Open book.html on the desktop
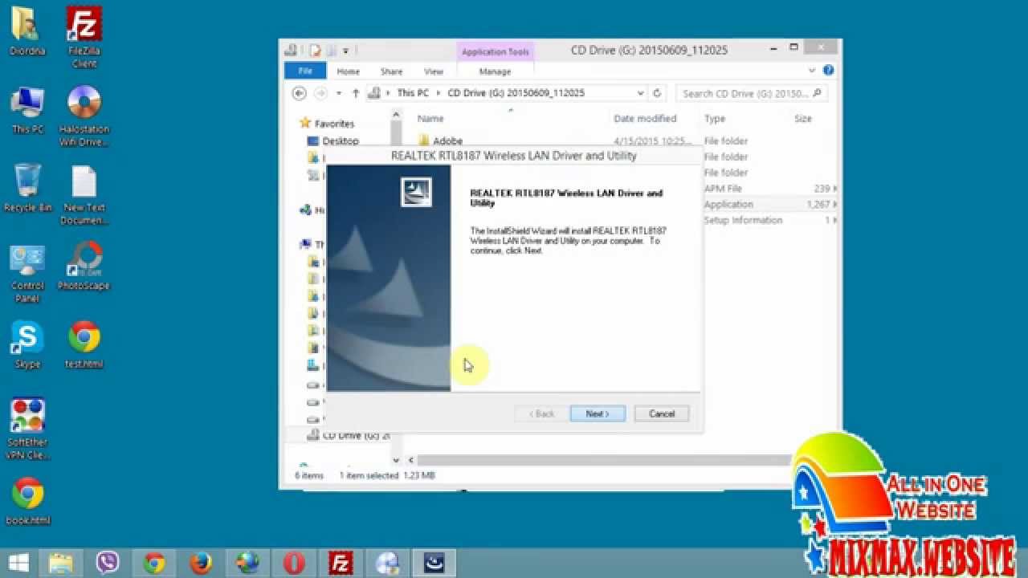The image size is (1028, 578). (x=27, y=501)
